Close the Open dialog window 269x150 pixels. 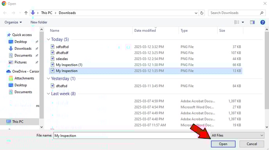pyautogui.click(x=265, y=4)
